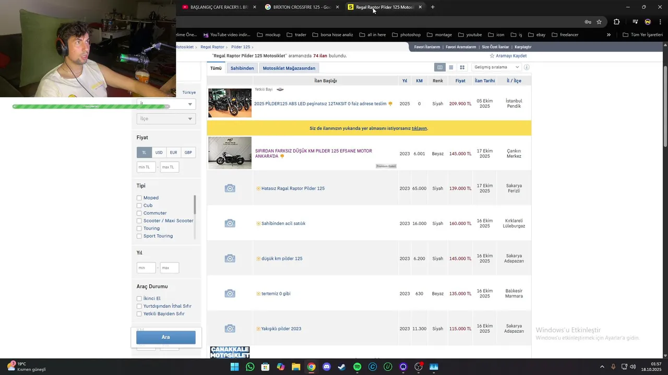The width and height of the screenshot is (668, 375).
Task: Select the Tümü listings tab
Action: (216, 68)
